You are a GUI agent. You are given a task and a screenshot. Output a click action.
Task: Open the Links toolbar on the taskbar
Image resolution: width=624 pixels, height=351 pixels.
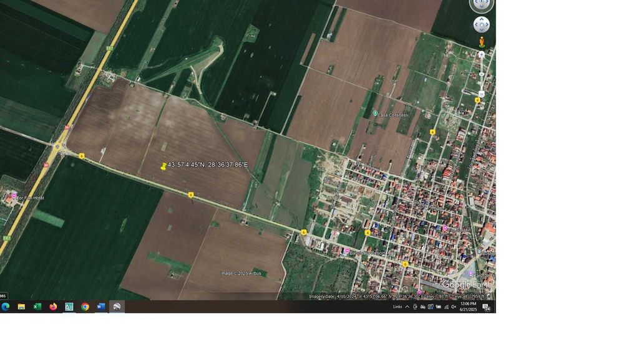[x=397, y=307]
